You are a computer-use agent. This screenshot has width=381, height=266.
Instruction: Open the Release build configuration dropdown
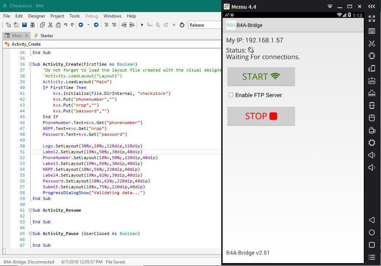[x=205, y=25]
